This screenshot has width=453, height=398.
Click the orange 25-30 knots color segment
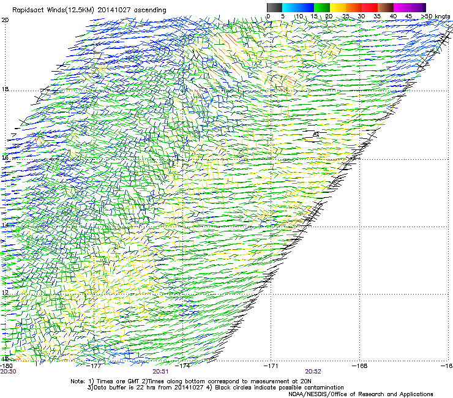click(354, 7)
